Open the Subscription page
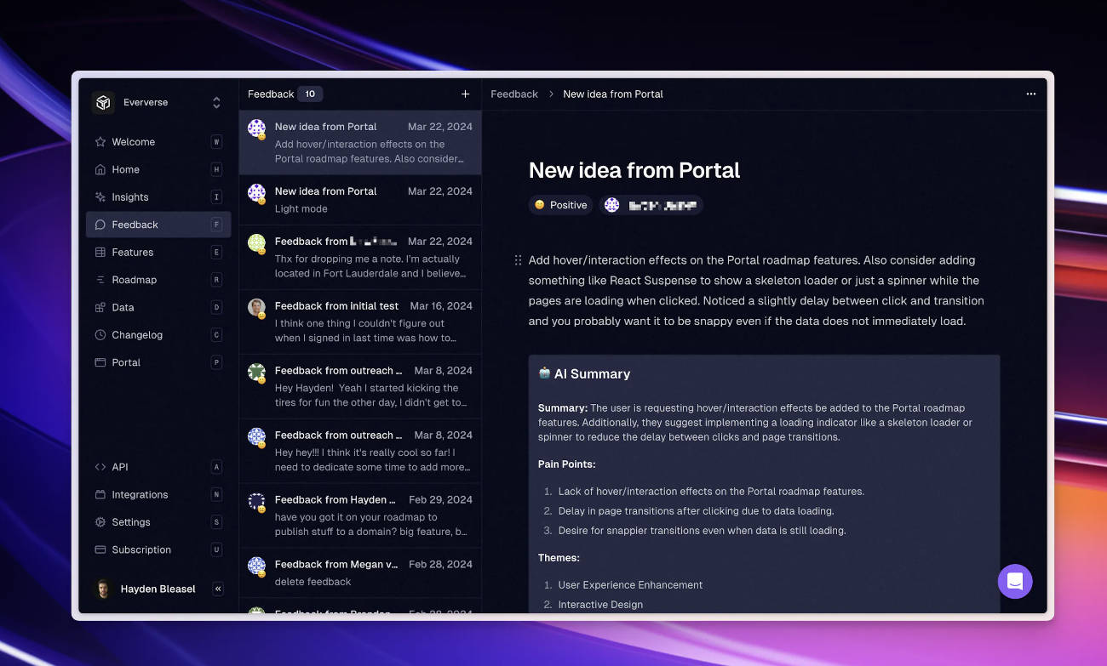 coord(158,549)
